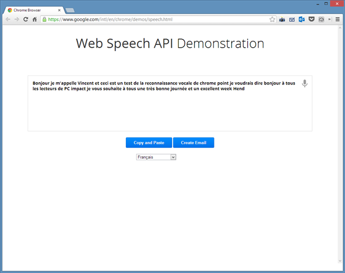Image resolution: width=345 pixels, height=273 pixels.
Task: Show hidden extensions with the chevron
Action: pyautogui.click(x=329, y=20)
